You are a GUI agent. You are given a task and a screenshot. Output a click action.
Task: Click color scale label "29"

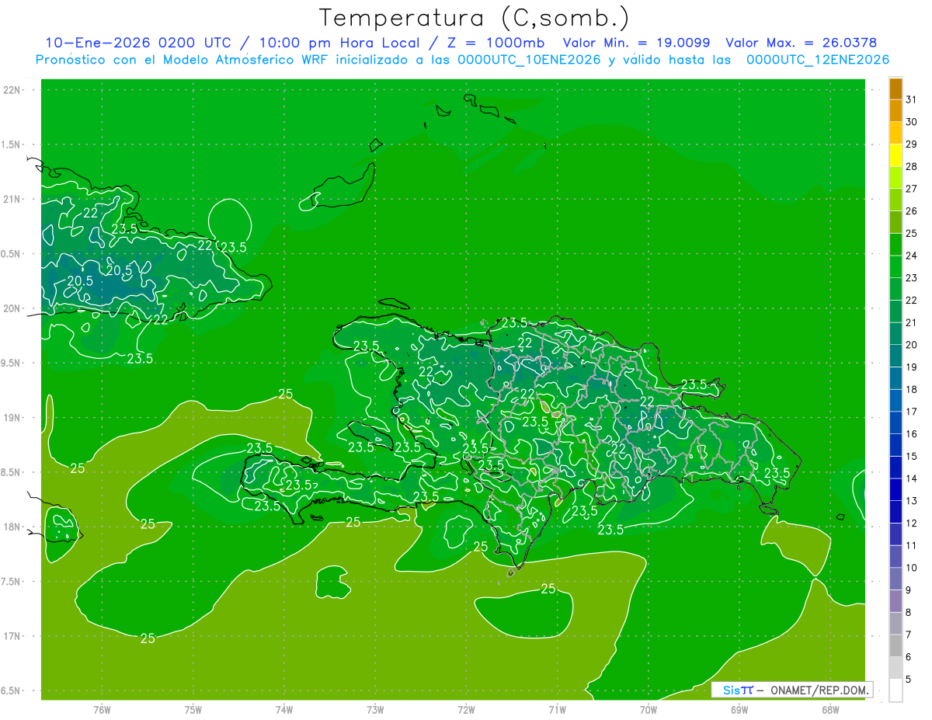[912, 144]
